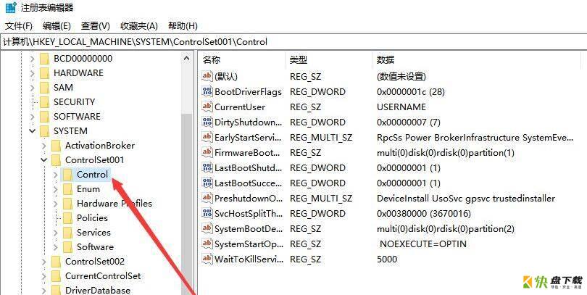This screenshot has height=295, width=587.
Task: Select the ControlSet001 folder icon
Action: (56, 160)
